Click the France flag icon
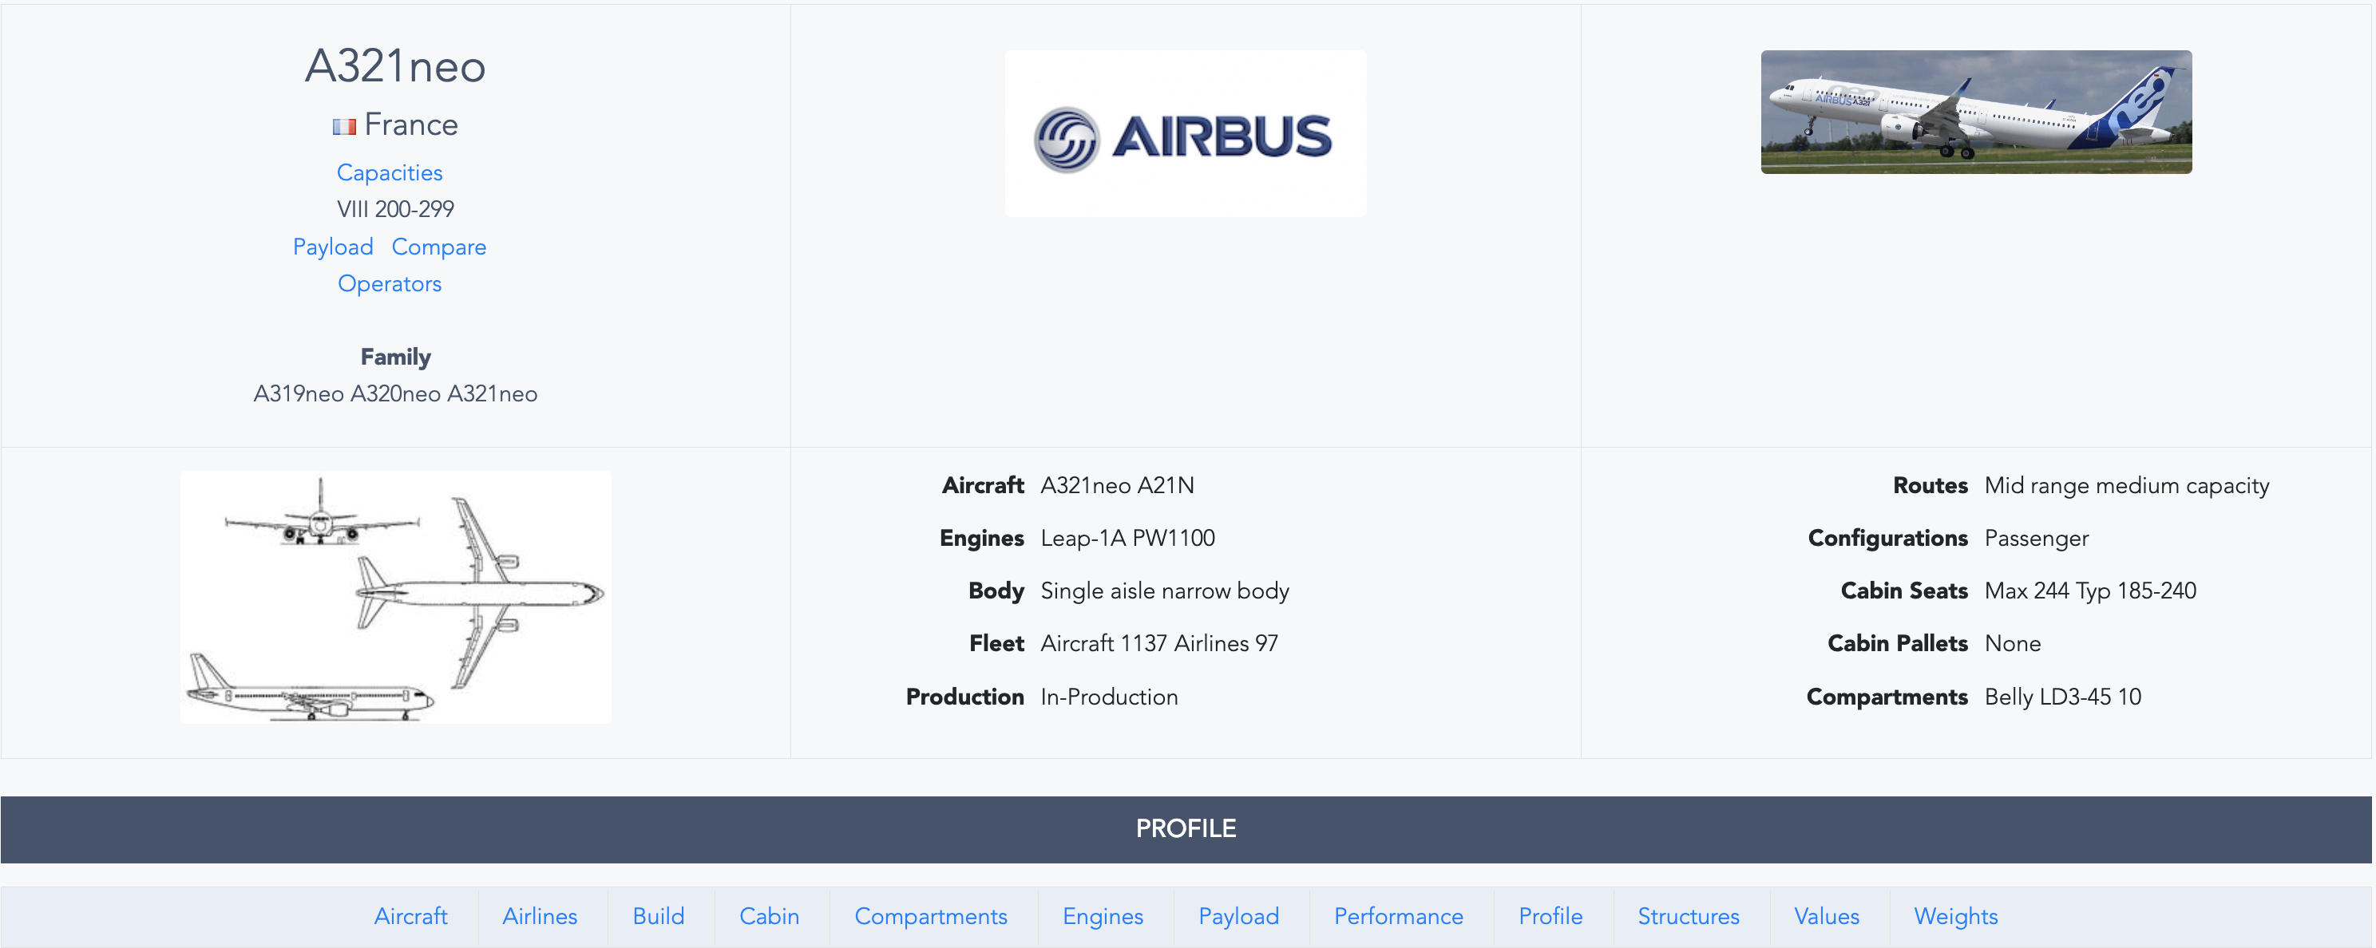2376x948 pixels. (344, 125)
